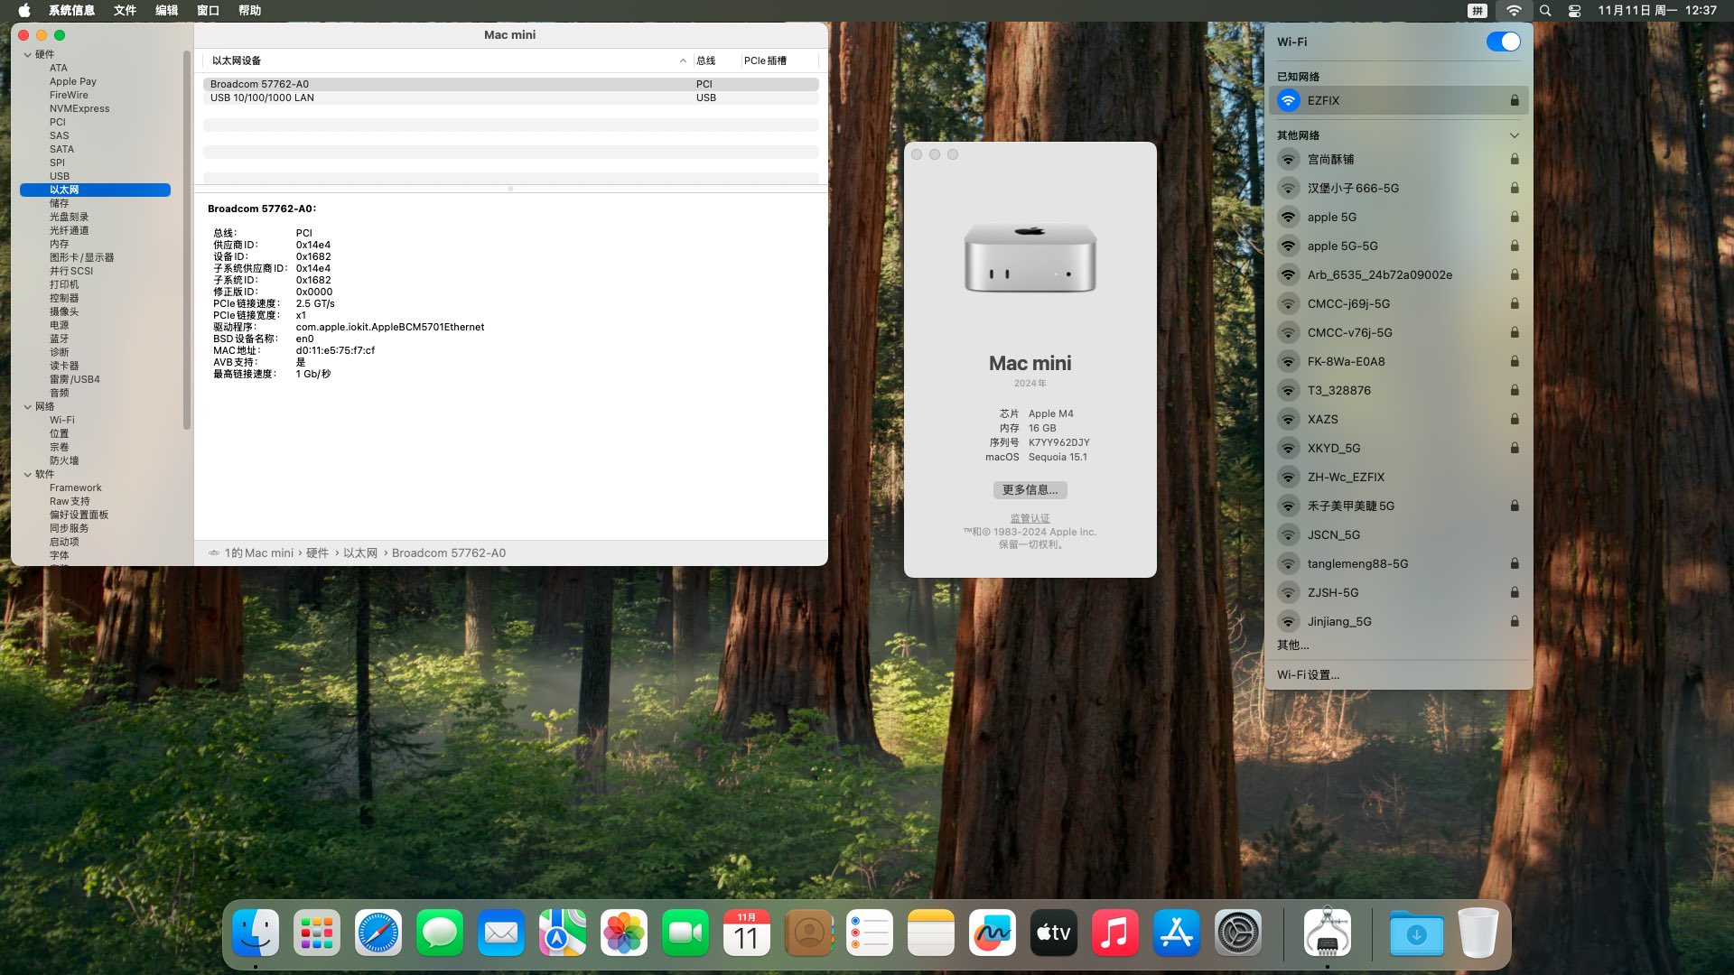The width and height of the screenshot is (1734, 975).
Task: Turn off the Wi-Fi switch
Action: point(1503,42)
